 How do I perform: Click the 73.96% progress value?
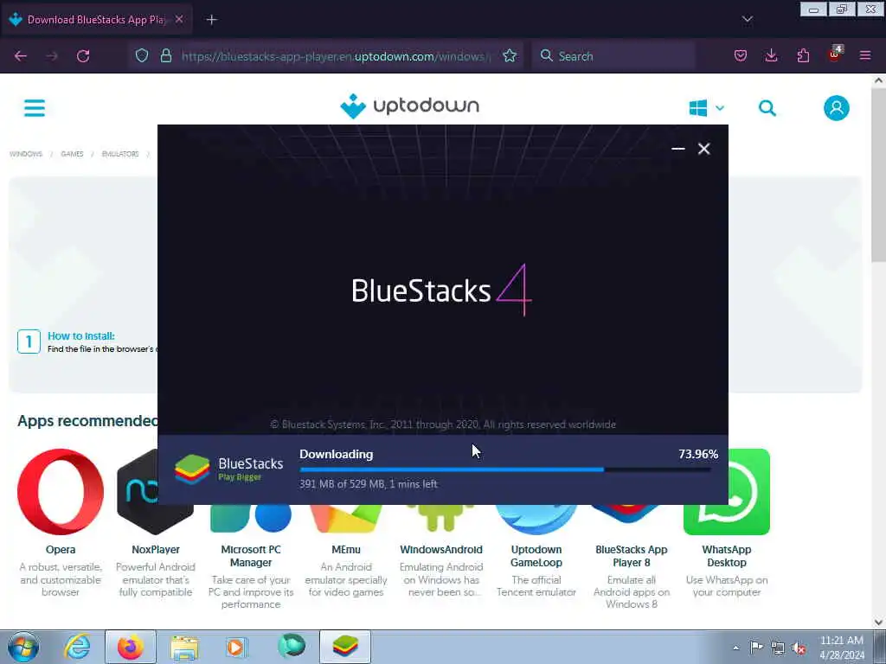pos(698,454)
